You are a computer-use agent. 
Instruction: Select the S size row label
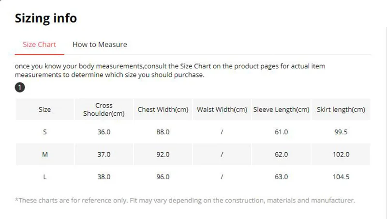tap(45, 132)
